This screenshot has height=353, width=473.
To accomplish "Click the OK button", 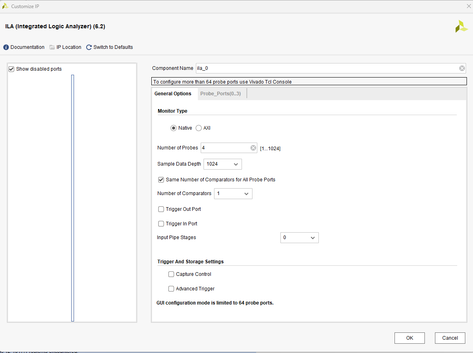I will pos(409,338).
